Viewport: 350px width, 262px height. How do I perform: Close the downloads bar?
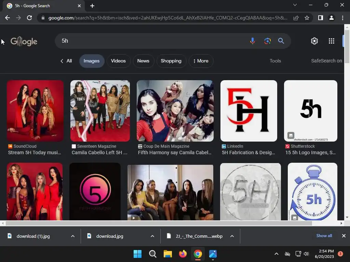tap(344, 236)
